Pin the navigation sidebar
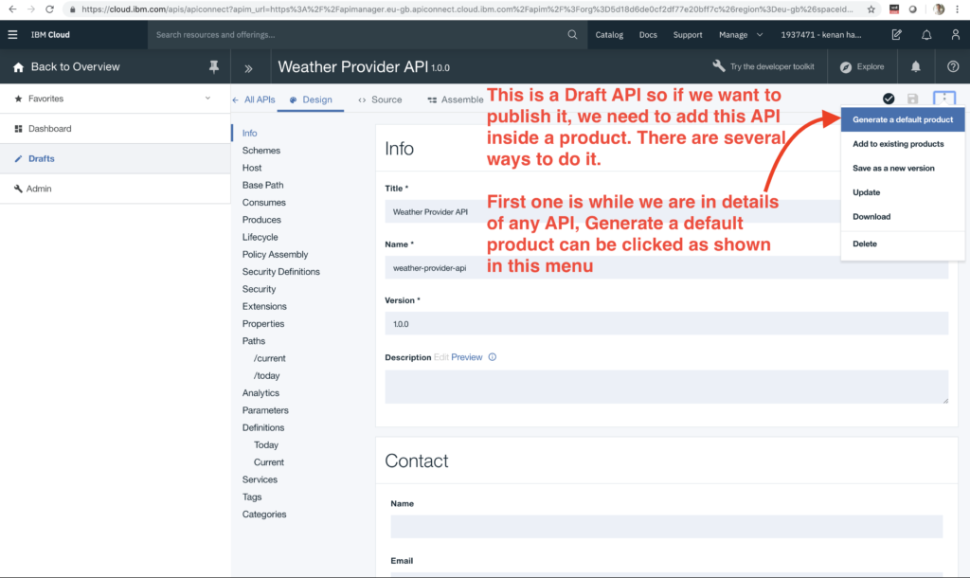Viewport: 970px width, 578px height. pyautogui.click(x=213, y=67)
